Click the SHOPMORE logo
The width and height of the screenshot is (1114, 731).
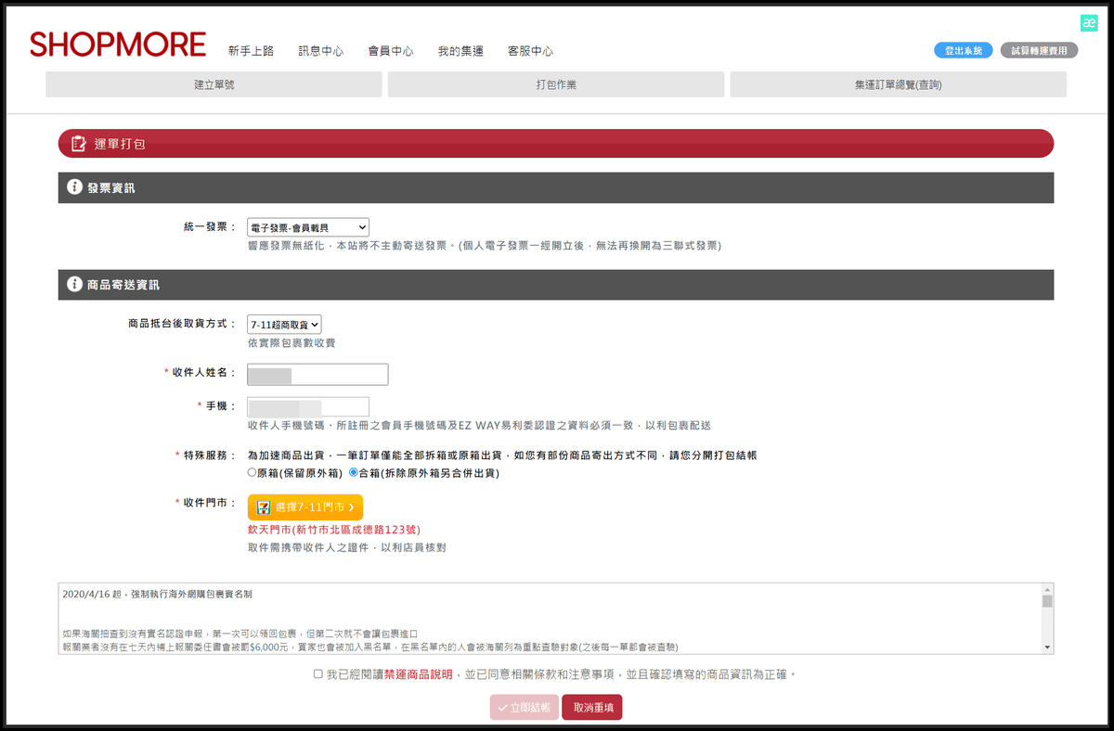[x=117, y=44]
